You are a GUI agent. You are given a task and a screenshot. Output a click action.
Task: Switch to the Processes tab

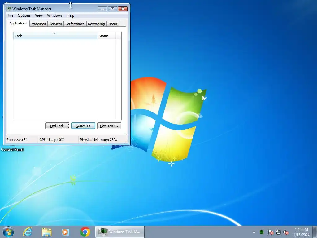pyautogui.click(x=38, y=24)
